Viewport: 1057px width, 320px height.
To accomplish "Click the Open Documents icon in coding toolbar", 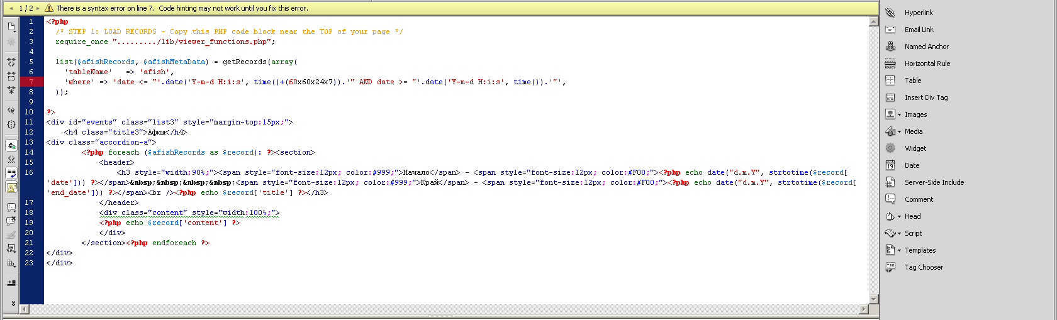I will (x=11, y=26).
